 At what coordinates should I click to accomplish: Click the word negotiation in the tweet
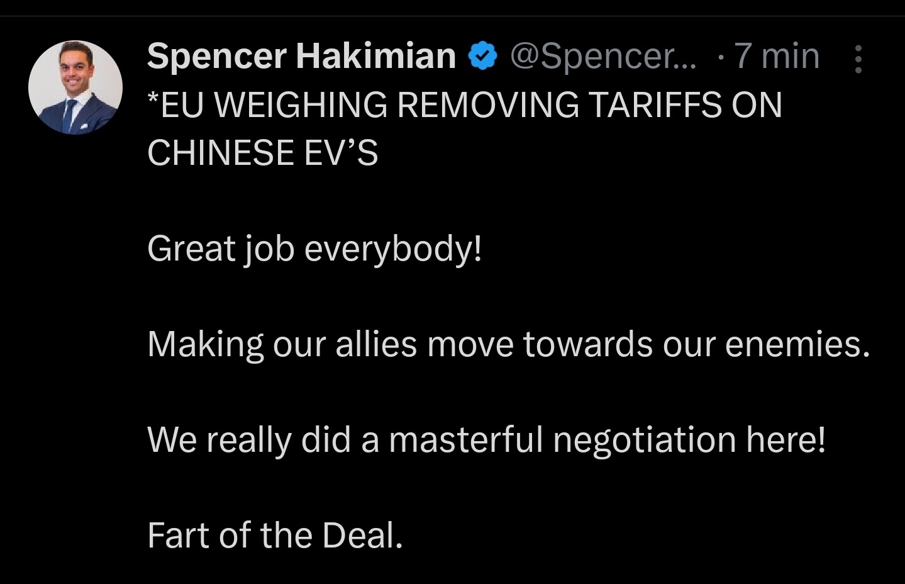click(644, 441)
